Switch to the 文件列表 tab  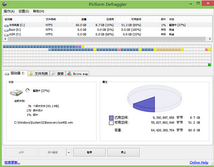coord(39,74)
